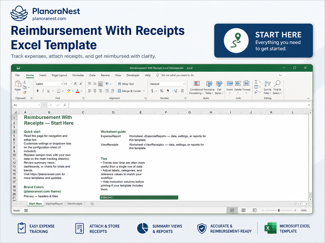Viewport: 325px width, 243px height.
Task: Toggle Italic formatting
Action: tap(43, 91)
